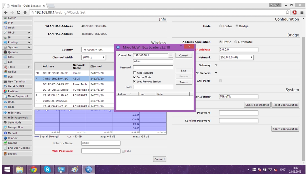Go to browser home page icon
The height and width of the screenshot is (176, 308).
(x=25, y=12)
